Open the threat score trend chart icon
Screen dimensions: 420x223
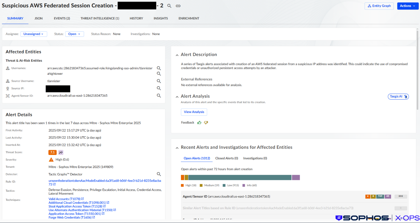tap(60, 152)
